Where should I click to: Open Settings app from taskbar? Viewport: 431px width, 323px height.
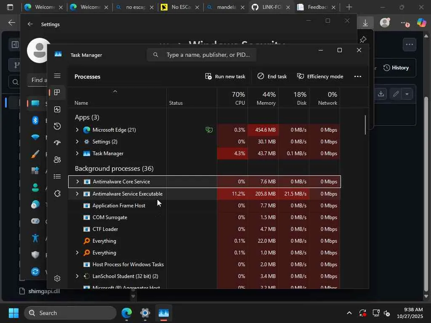pyautogui.click(x=145, y=313)
